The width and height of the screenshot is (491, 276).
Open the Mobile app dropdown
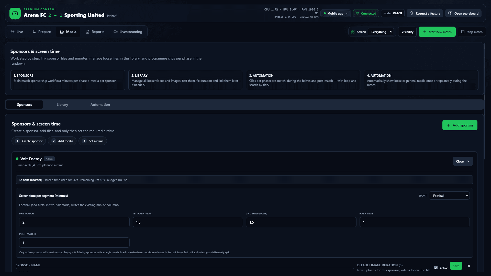click(336, 13)
